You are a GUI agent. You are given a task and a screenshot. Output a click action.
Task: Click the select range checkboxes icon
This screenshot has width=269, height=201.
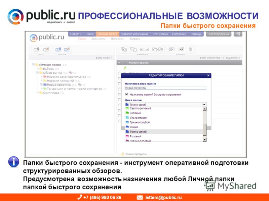(x=145, y=49)
